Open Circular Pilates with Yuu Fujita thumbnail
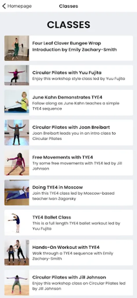This screenshot has width=137, height=298. (x=17, y=75)
